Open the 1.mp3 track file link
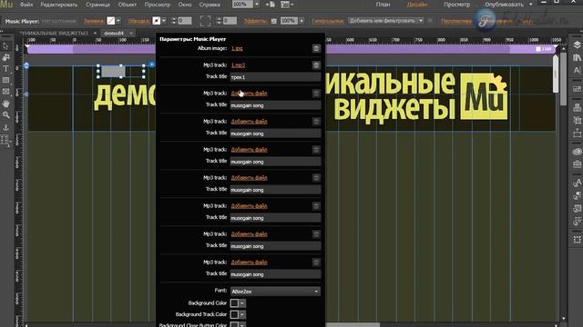The height and width of the screenshot is (327, 583). pos(238,65)
